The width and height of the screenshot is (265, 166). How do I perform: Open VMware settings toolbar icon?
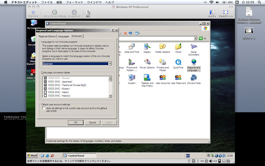click(88, 14)
